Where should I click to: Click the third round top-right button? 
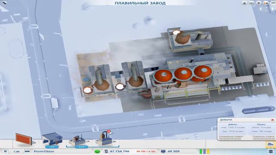[x=259, y=3]
